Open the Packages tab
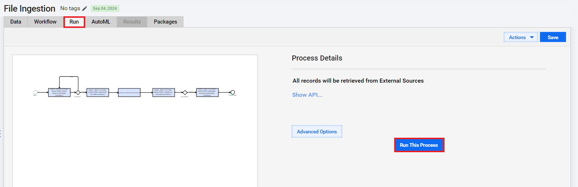 click(165, 22)
